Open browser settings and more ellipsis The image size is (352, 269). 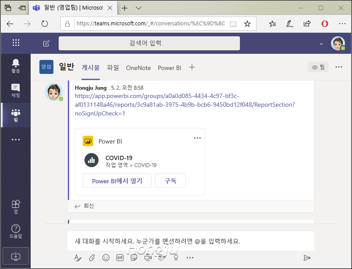point(342,24)
